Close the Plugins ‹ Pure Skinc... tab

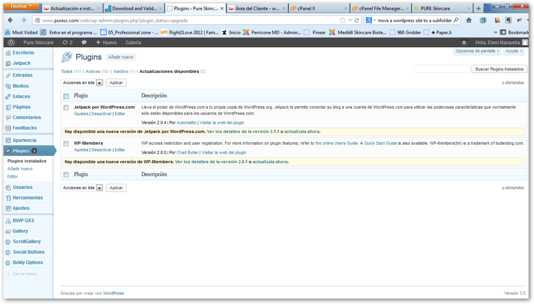click(x=222, y=9)
